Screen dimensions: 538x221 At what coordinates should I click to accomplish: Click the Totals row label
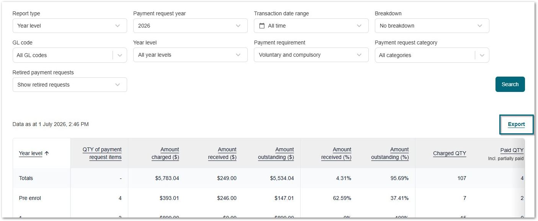click(26, 178)
